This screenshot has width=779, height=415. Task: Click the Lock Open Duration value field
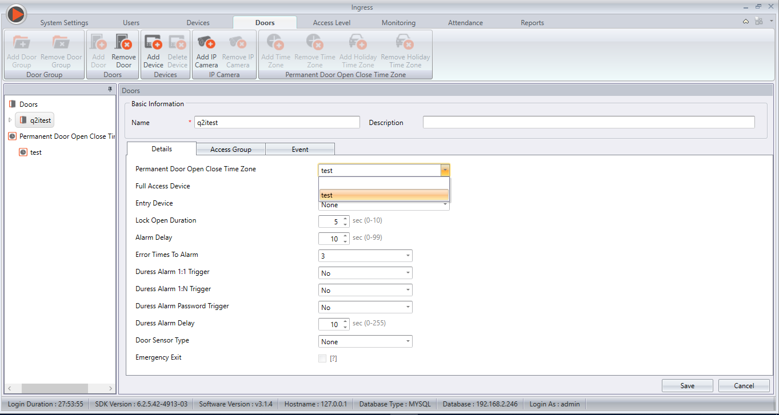pyautogui.click(x=330, y=221)
